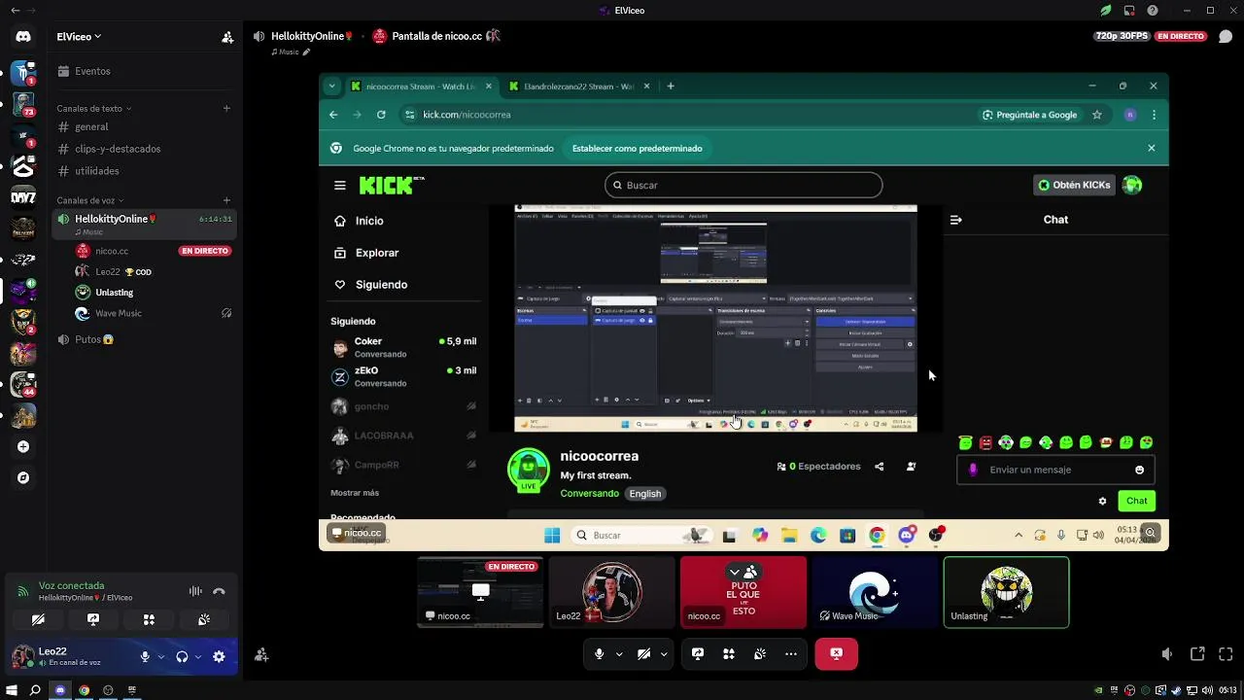Collapse participants toggle on nicoo.cc tile
The width and height of the screenshot is (1244, 700).
(743, 572)
